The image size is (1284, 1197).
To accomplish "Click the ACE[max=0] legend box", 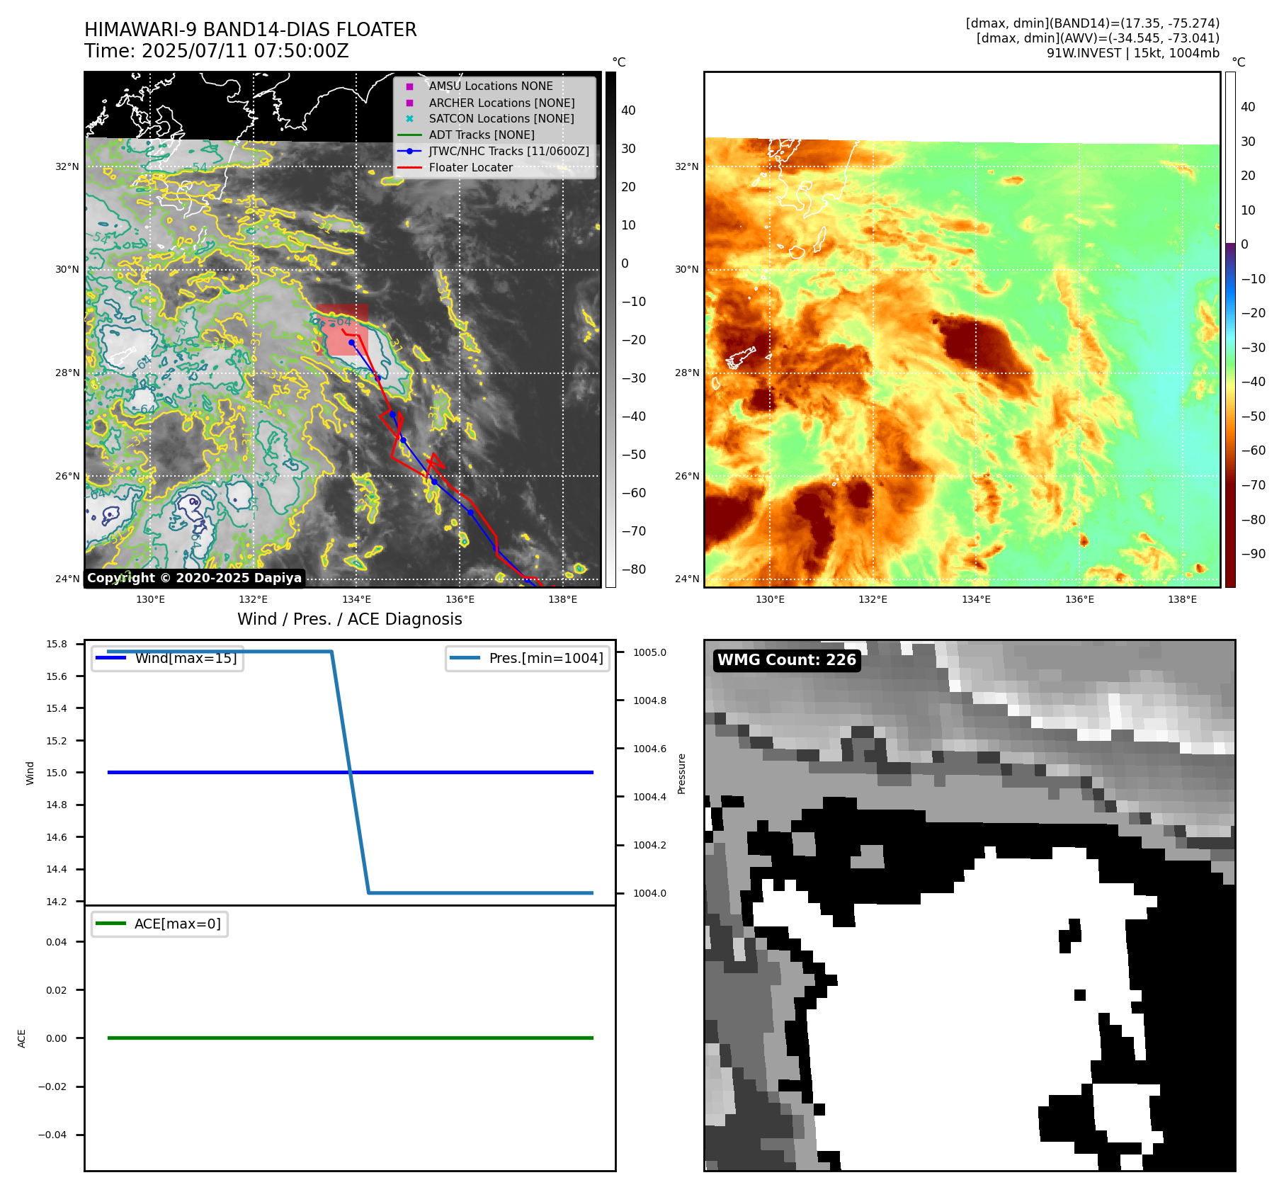I will pos(159,924).
